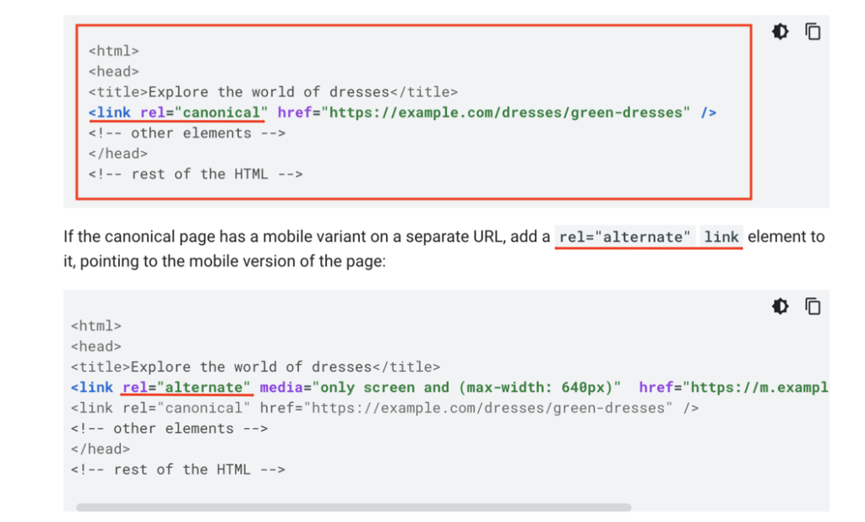This screenshot has width=865, height=522.
Task: Click the inline "link" code in paragraph
Action: pyautogui.click(x=721, y=237)
